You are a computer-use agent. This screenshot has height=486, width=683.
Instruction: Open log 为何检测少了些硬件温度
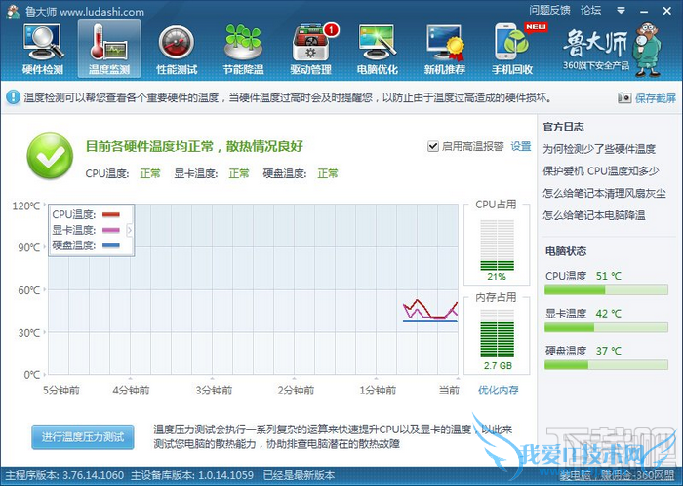coord(599,149)
